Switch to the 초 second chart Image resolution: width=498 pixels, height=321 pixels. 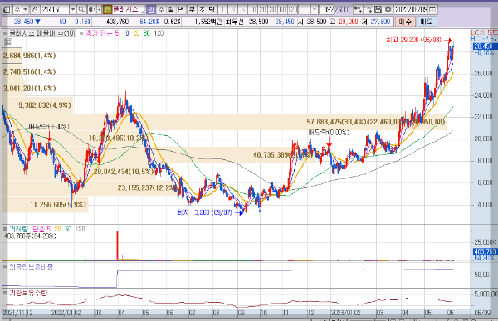202,10
